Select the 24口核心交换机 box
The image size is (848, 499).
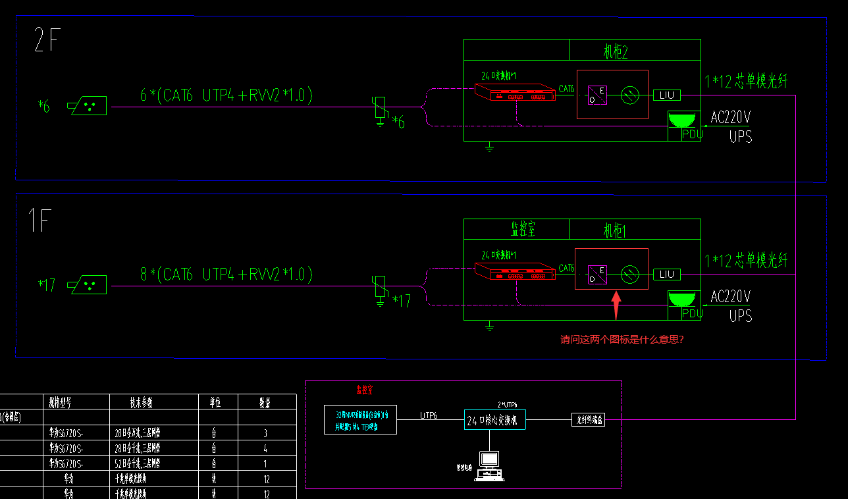pos(495,419)
